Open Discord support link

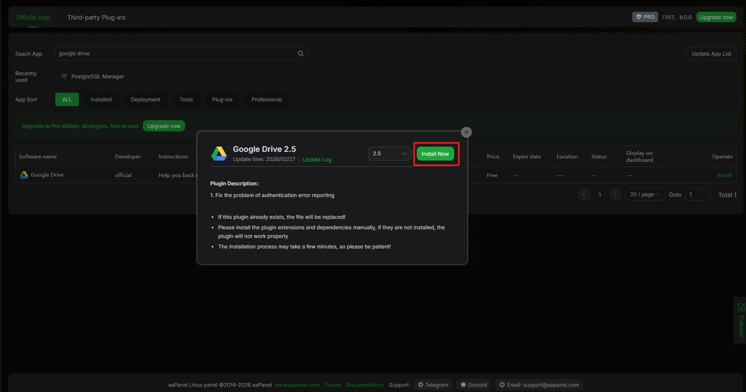[474, 385]
